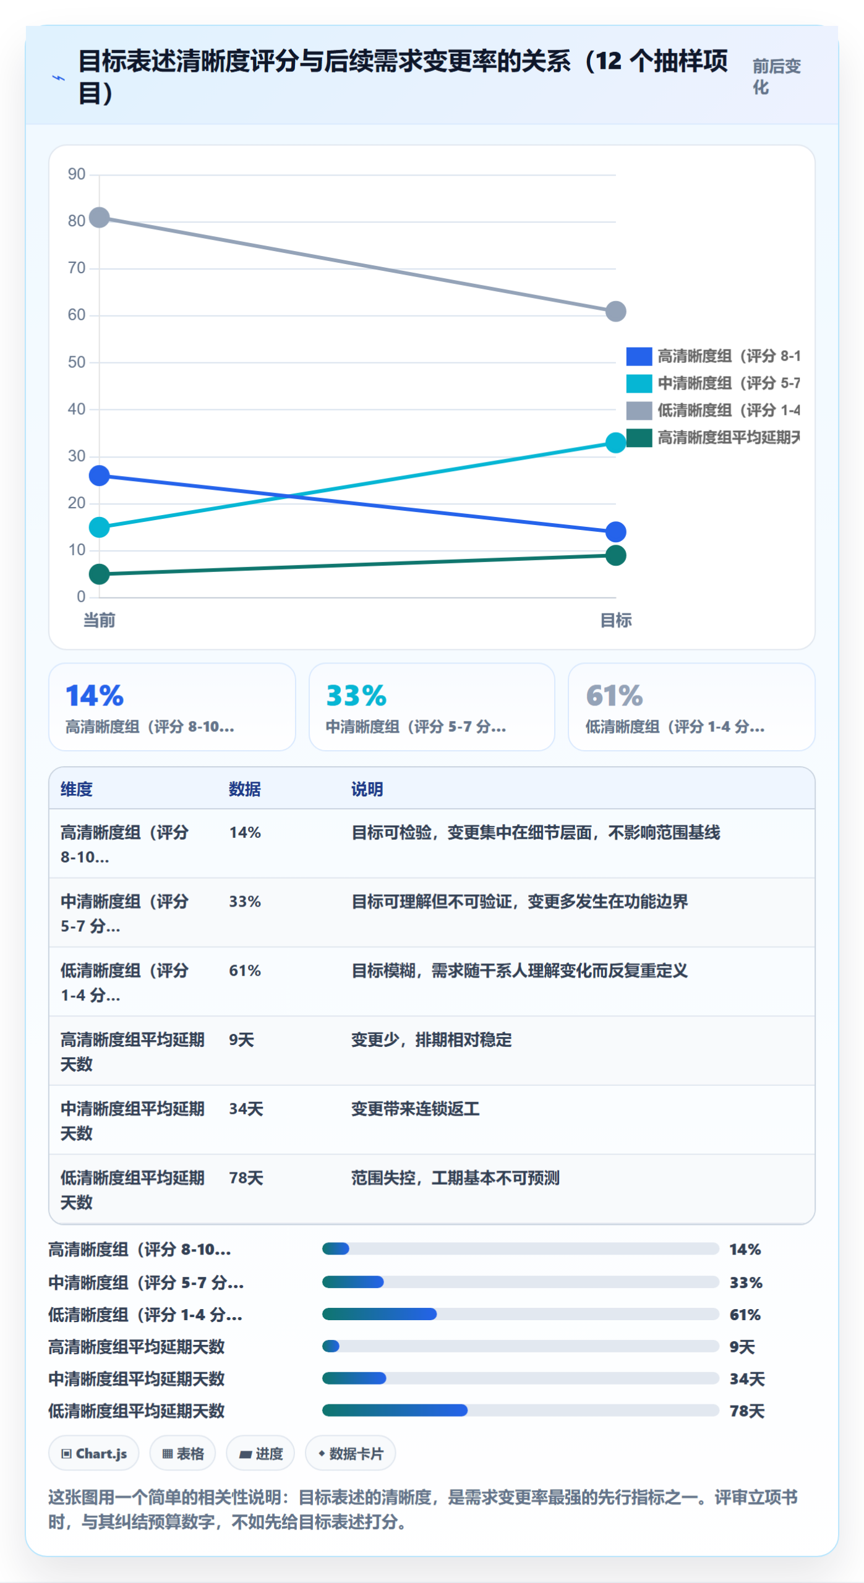Screen dimensions: 864x1583
Task: Click the 数据 column header
Action: pyautogui.click(x=245, y=789)
